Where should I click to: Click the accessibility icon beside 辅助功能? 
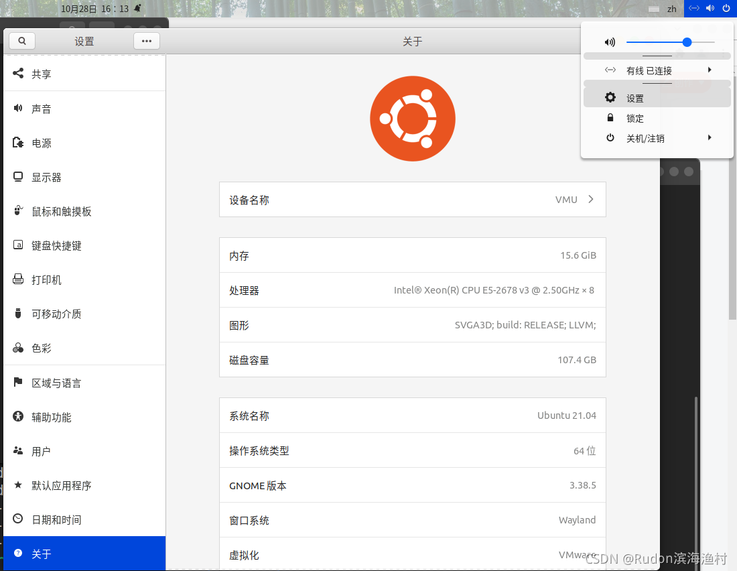(x=18, y=416)
